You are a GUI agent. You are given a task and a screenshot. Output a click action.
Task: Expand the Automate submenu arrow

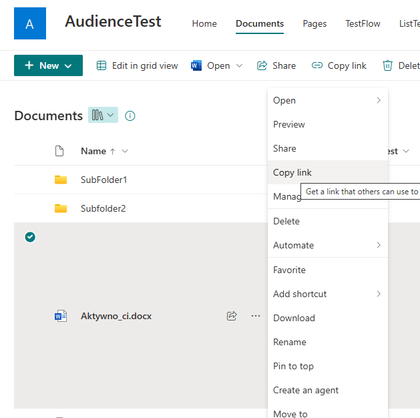coord(378,245)
